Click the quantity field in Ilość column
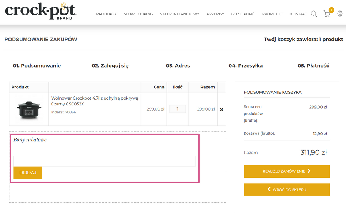This screenshot has width=346, height=214. pyautogui.click(x=178, y=109)
